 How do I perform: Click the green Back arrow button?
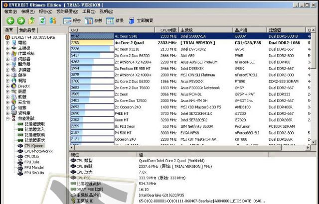[10, 21]
